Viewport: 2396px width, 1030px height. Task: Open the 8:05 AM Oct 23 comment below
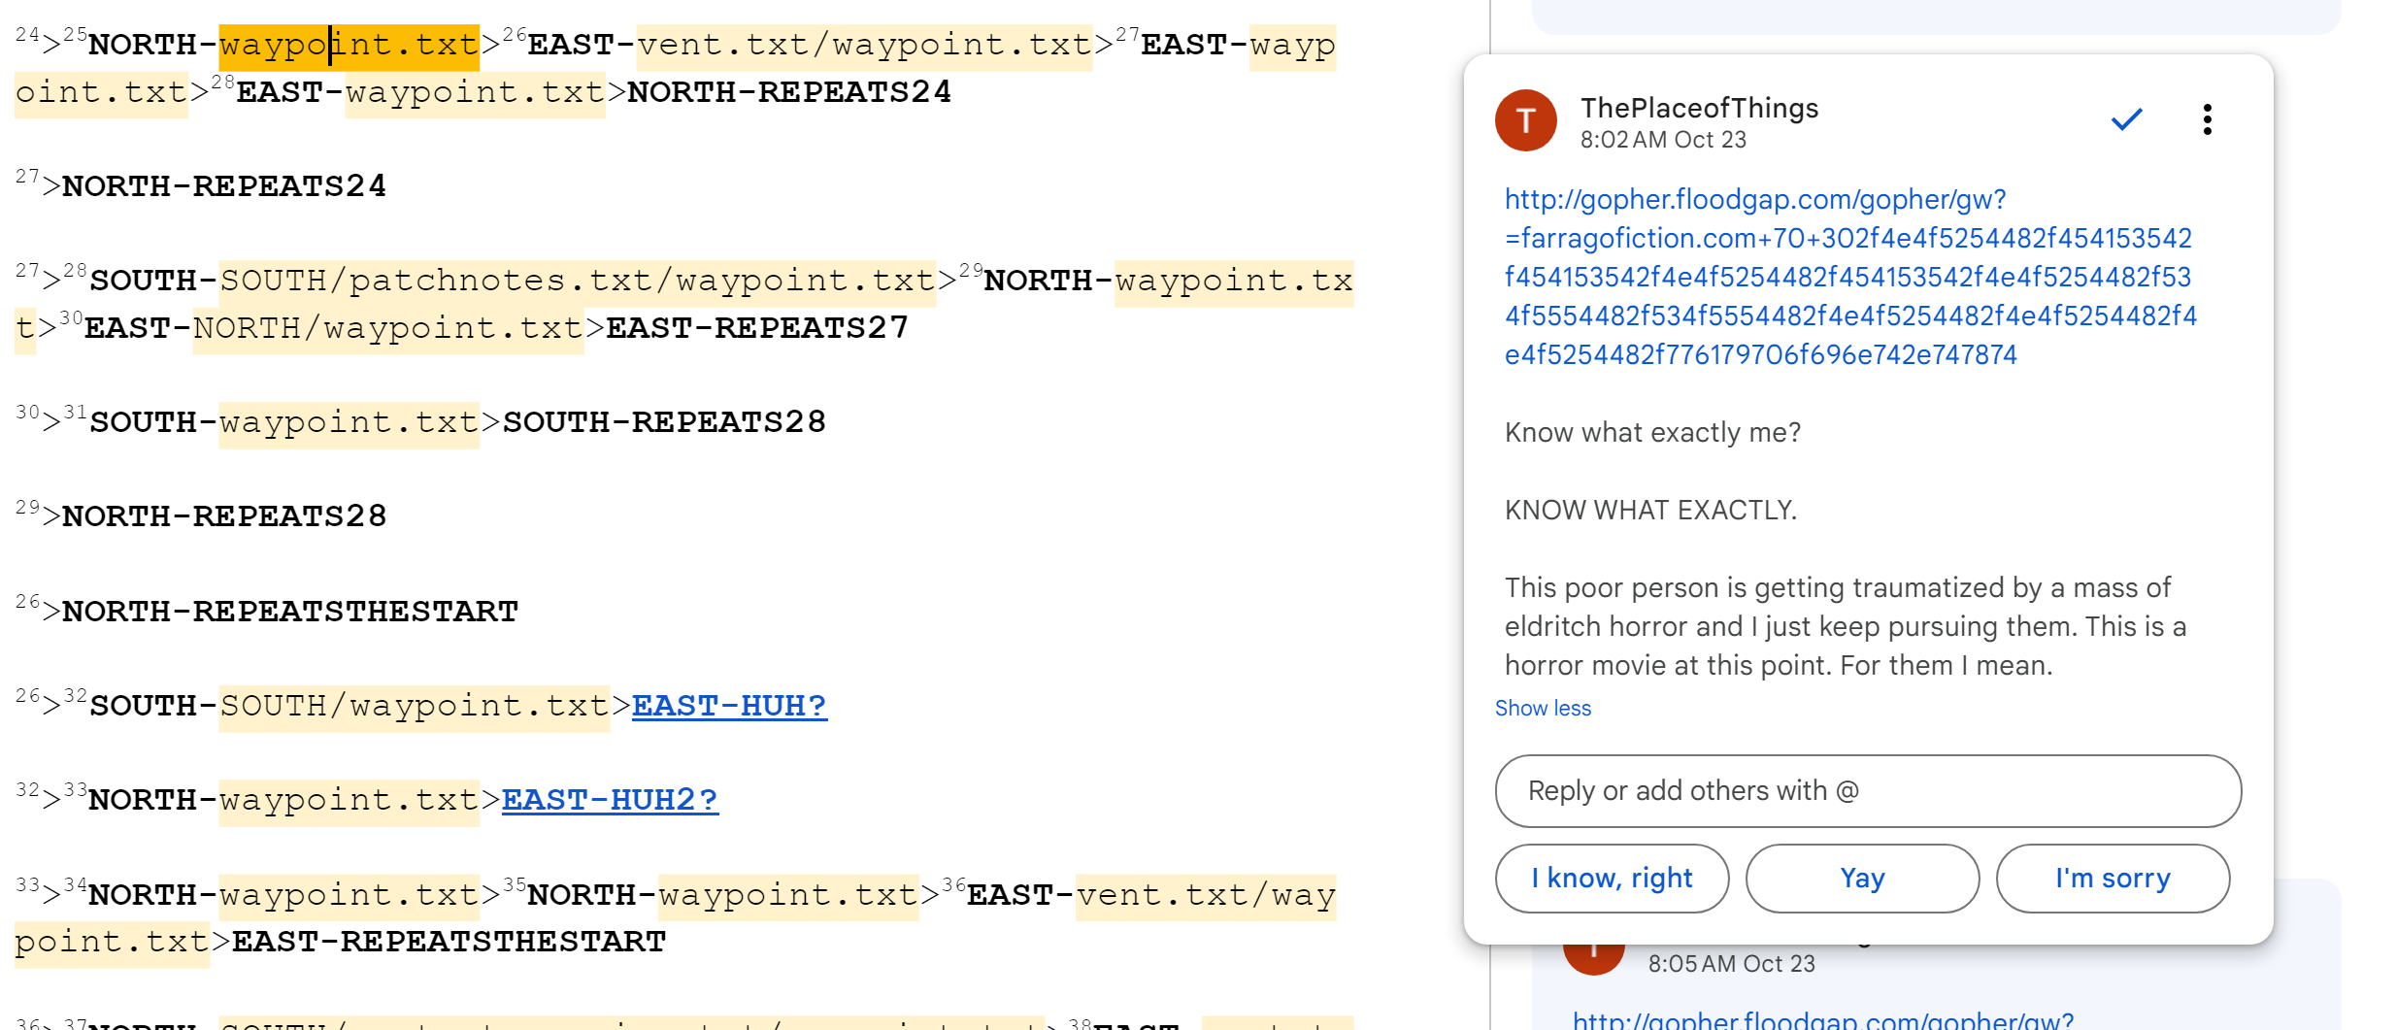[1730, 964]
